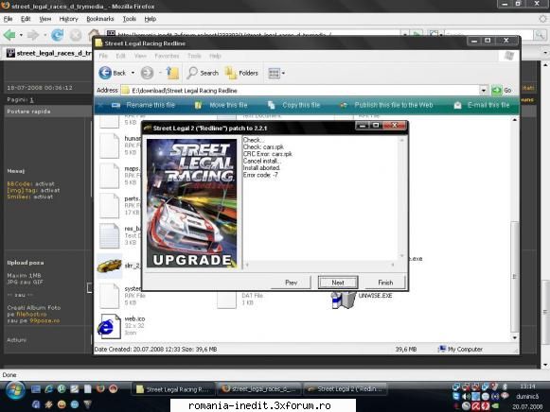
Task: Click Prev in the patch installer
Action: coord(292,283)
